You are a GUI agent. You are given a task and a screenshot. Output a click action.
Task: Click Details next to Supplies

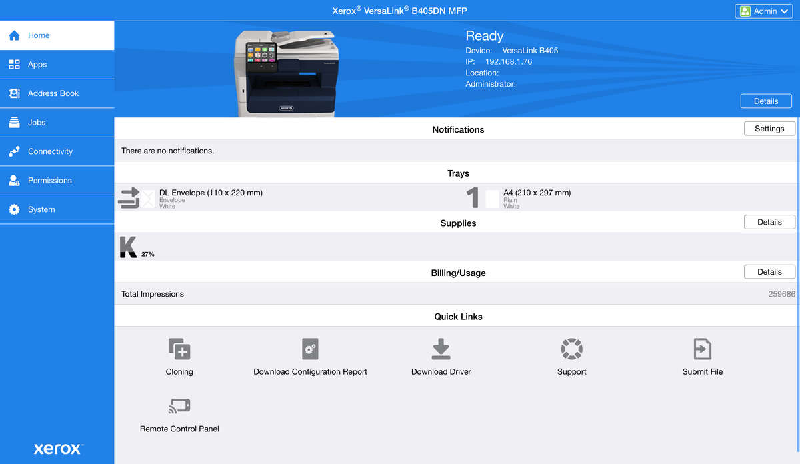[769, 221]
